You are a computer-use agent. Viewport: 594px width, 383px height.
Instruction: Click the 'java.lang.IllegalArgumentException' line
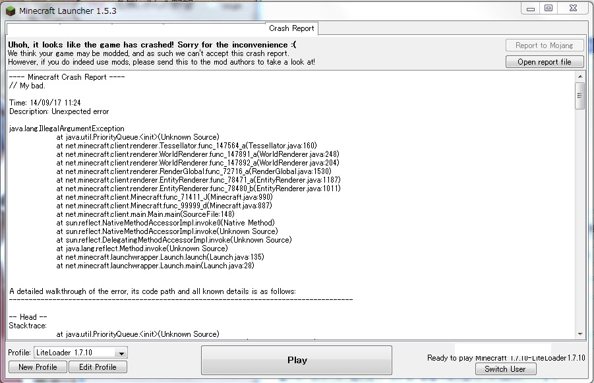coord(67,129)
